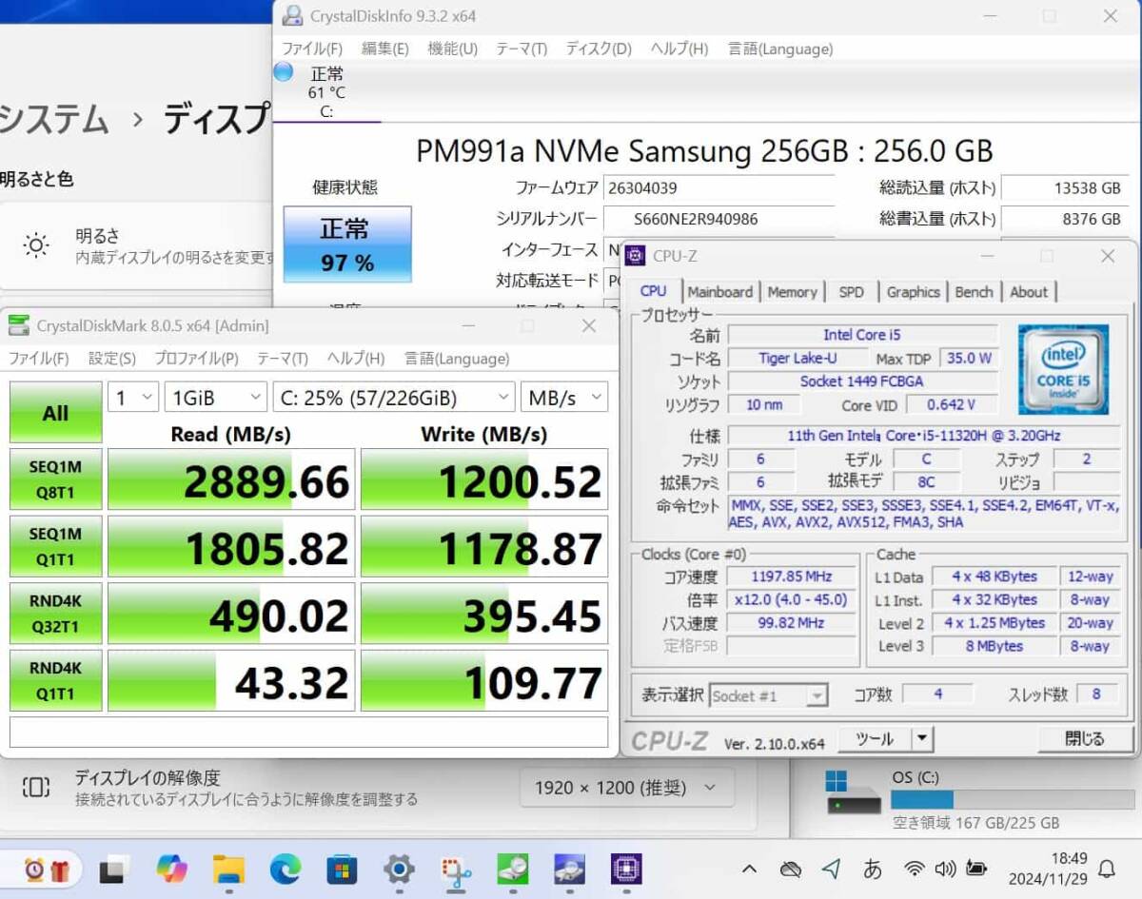The height and width of the screenshot is (899, 1142).
Task: Click the OS (C:) drive icon
Action: 854,794
